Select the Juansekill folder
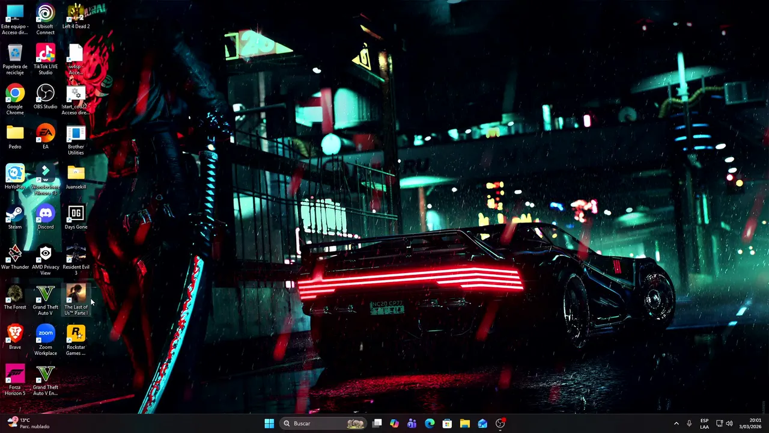 pyautogui.click(x=76, y=177)
